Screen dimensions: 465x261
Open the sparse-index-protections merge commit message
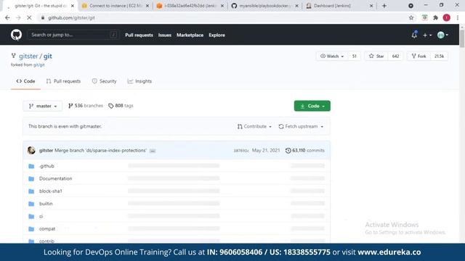coord(100,150)
